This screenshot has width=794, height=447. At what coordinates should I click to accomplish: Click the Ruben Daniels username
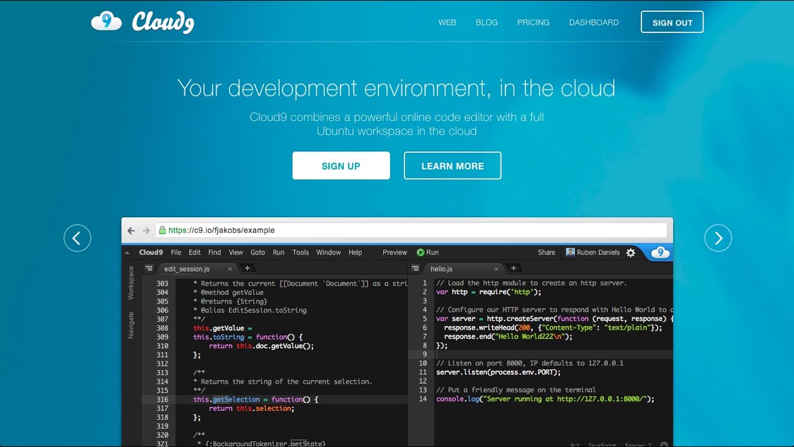click(x=599, y=252)
